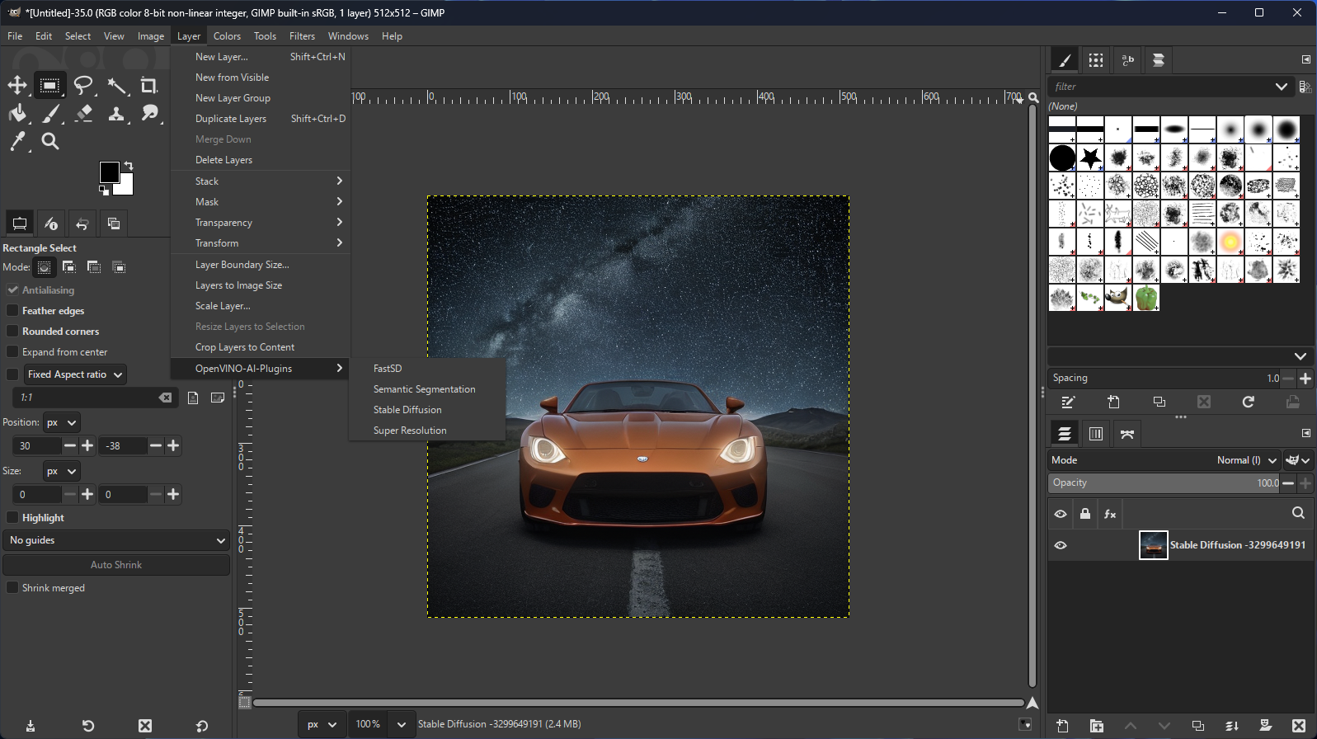Open Size unit px dropdown
1317x739 pixels.
(x=62, y=471)
